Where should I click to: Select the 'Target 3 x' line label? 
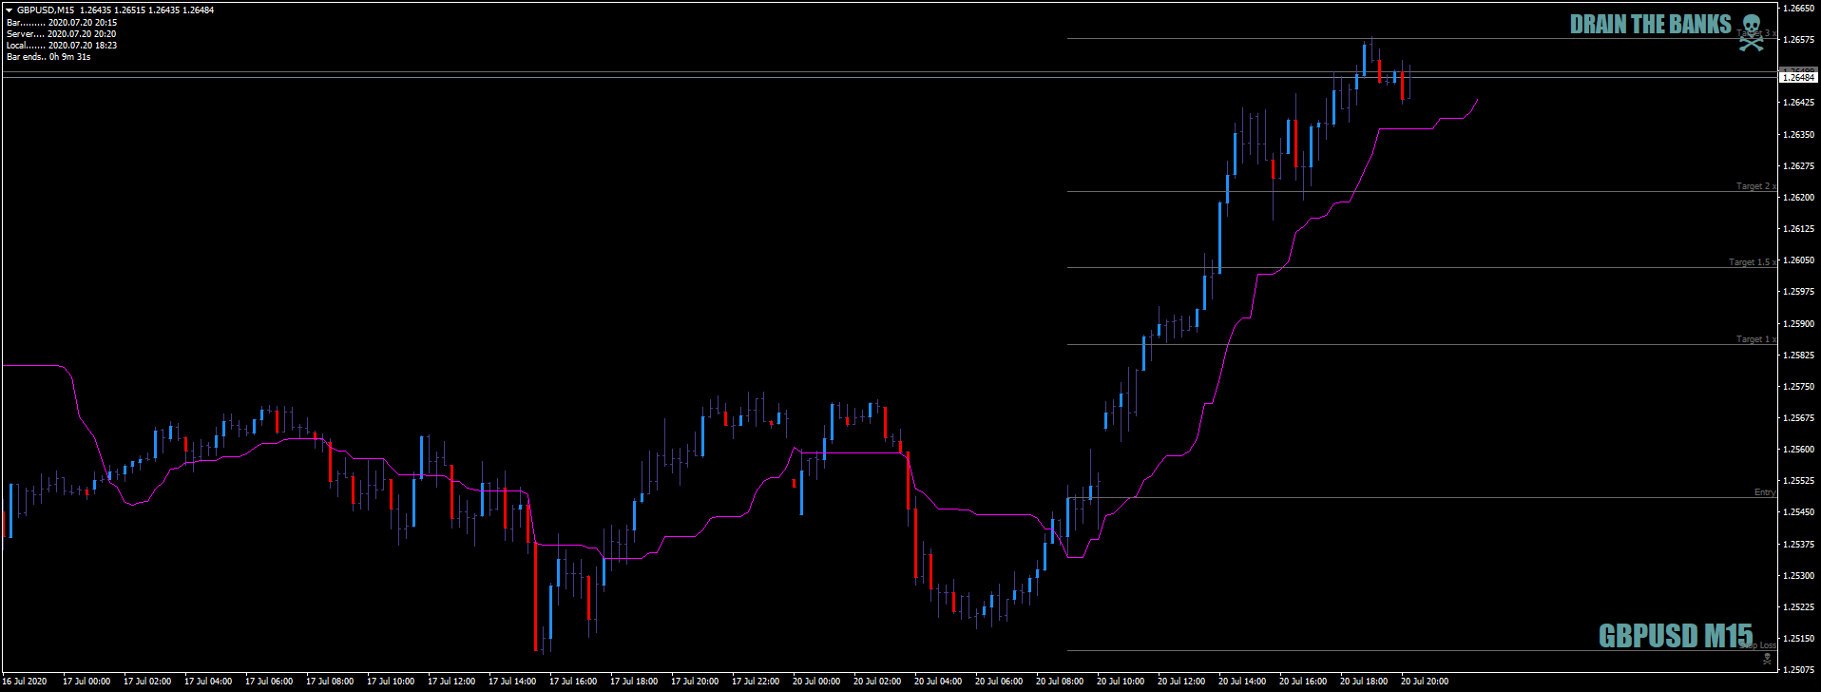tap(1756, 33)
